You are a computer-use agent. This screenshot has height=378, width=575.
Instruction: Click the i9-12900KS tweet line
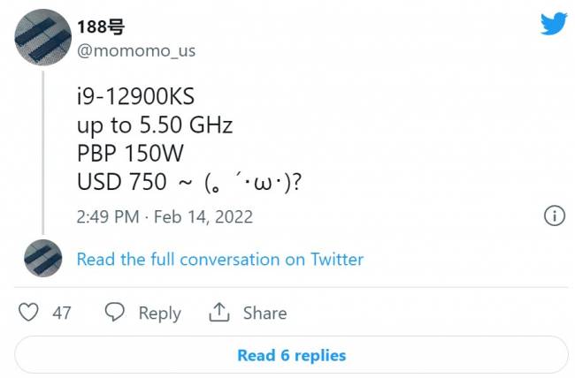tap(135, 96)
